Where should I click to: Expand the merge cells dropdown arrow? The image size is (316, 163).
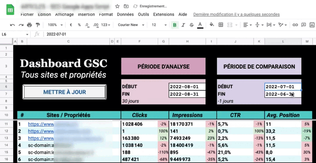(x=236, y=25)
